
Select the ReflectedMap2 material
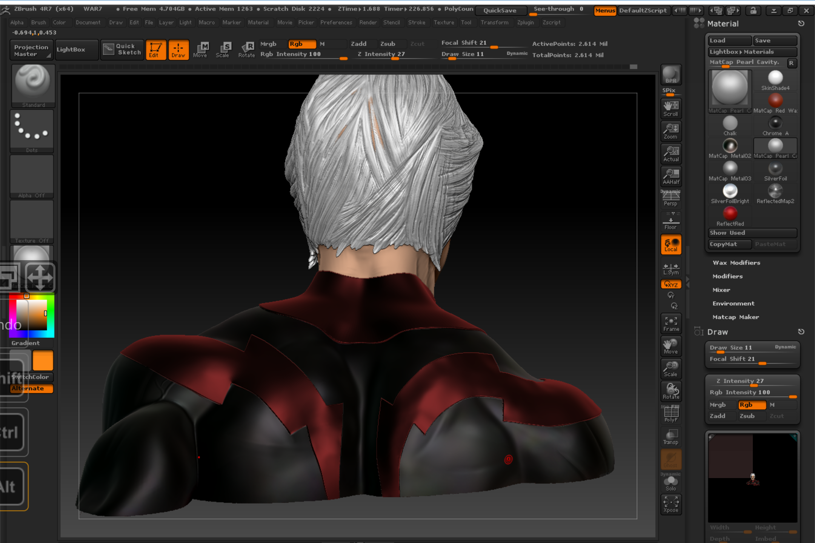[x=775, y=193]
